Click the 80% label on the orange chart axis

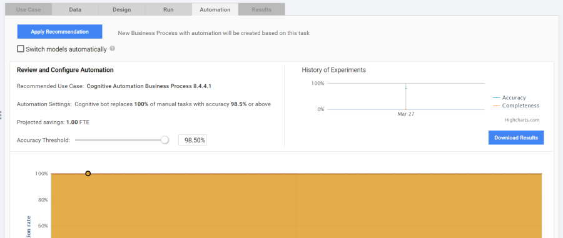pyautogui.click(x=43, y=200)
